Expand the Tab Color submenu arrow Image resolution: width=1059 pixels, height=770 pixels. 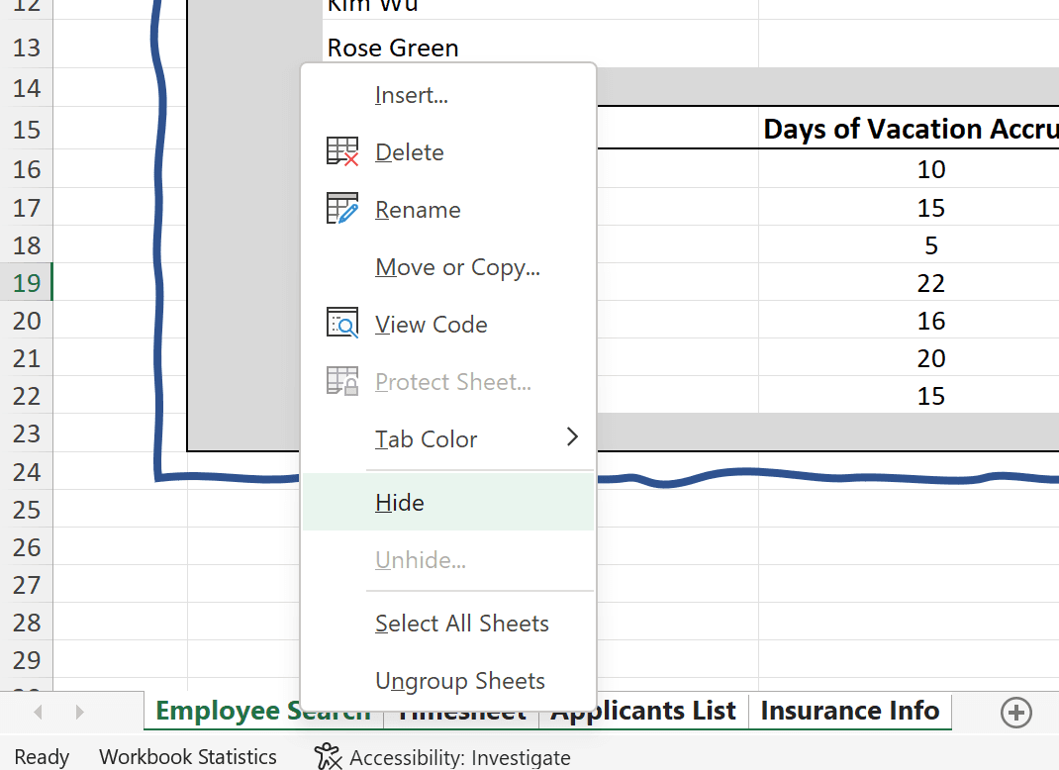tap(572, 437)
